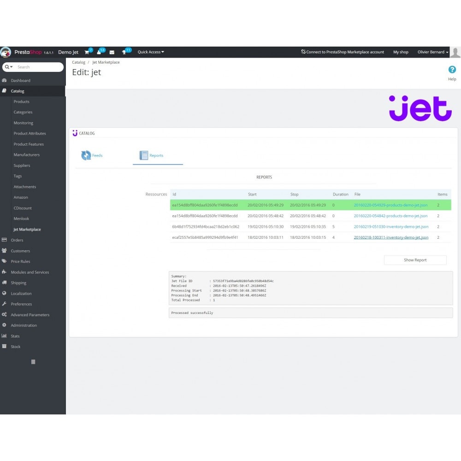Click the user avatar icon

(455, 53)
